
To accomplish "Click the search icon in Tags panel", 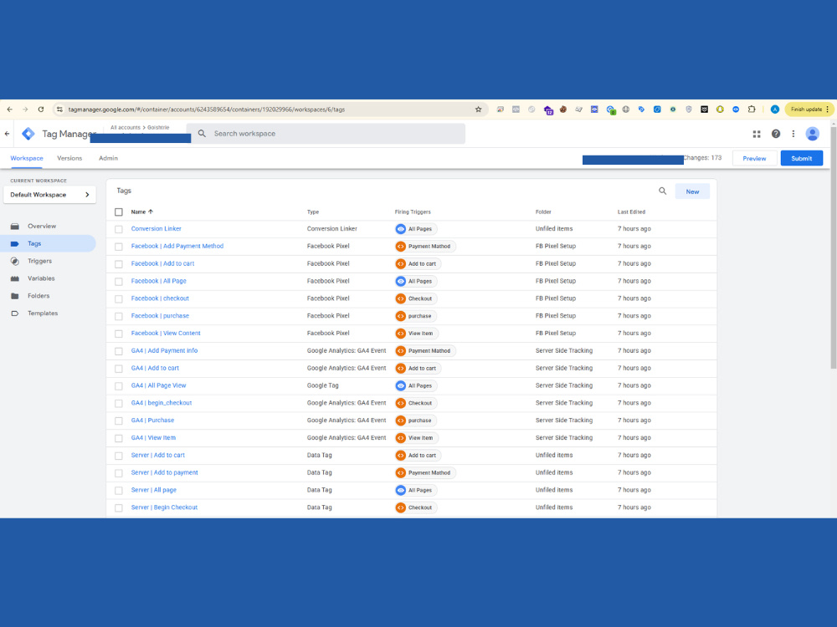I will coord(662,191).
